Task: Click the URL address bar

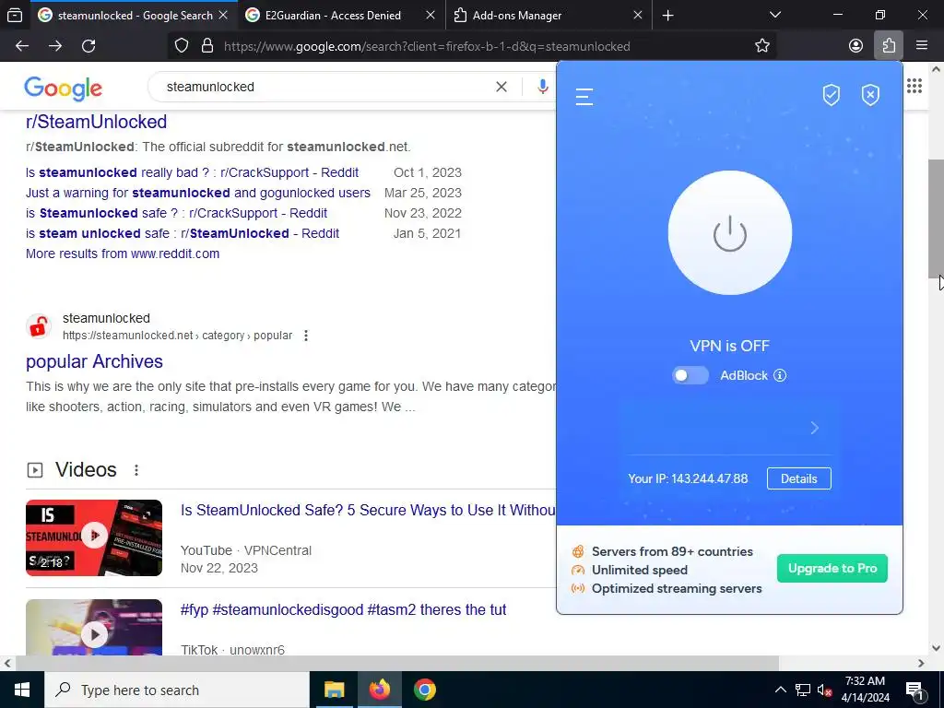Action: point(471,46)
